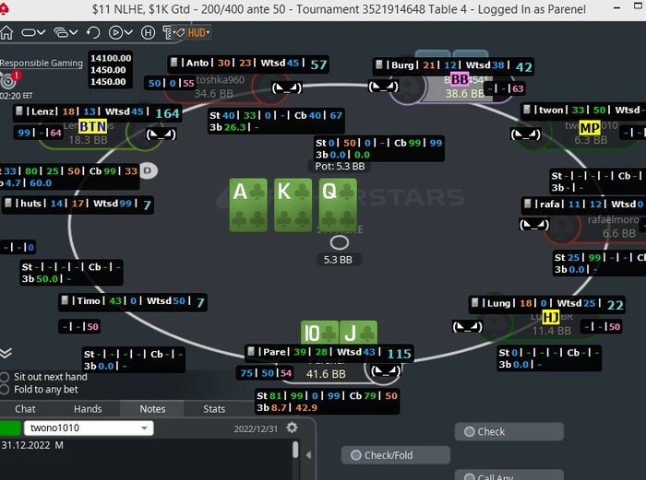Open the challenges target icon with alert
The height and width of the screenshot is (480, 646).
[x=9, y=80]
